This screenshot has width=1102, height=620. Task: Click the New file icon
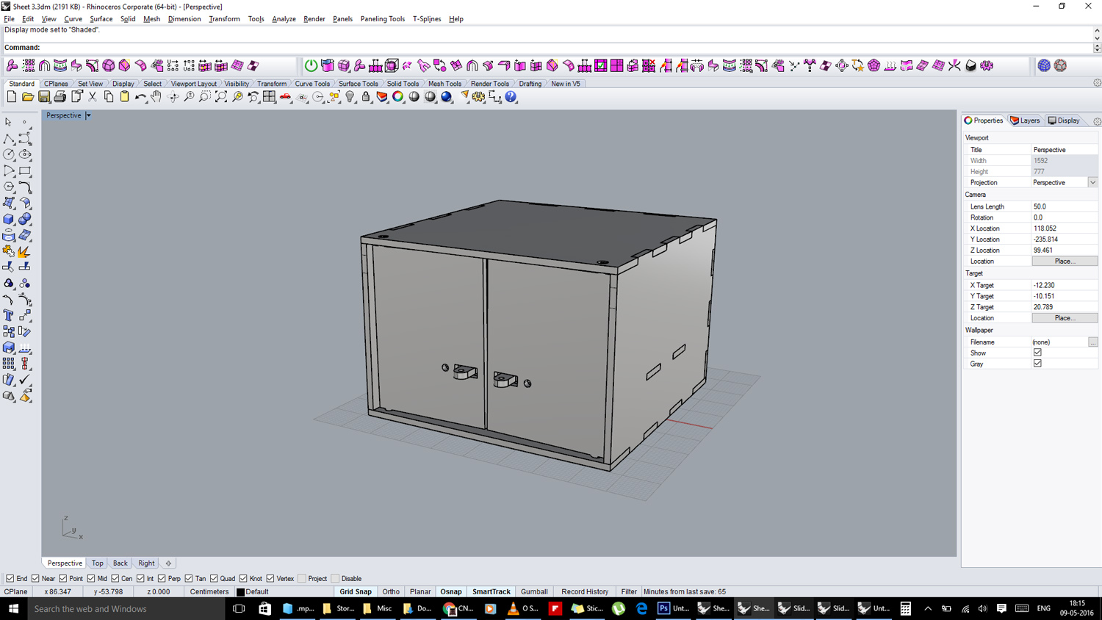click(12, 97)
